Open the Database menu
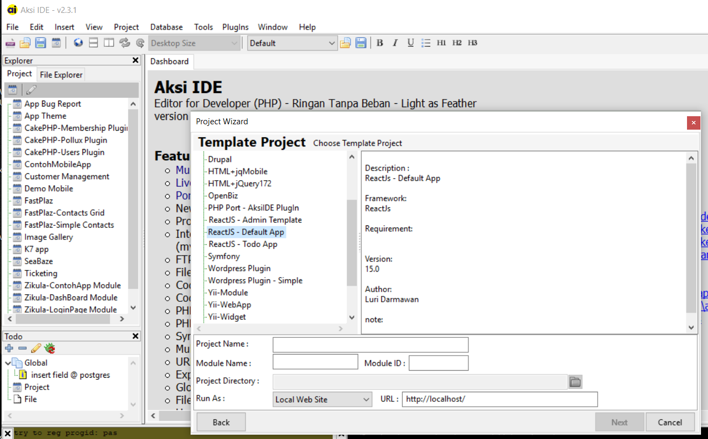The height and width of the screenshot is (439, 708). (166, 27)
